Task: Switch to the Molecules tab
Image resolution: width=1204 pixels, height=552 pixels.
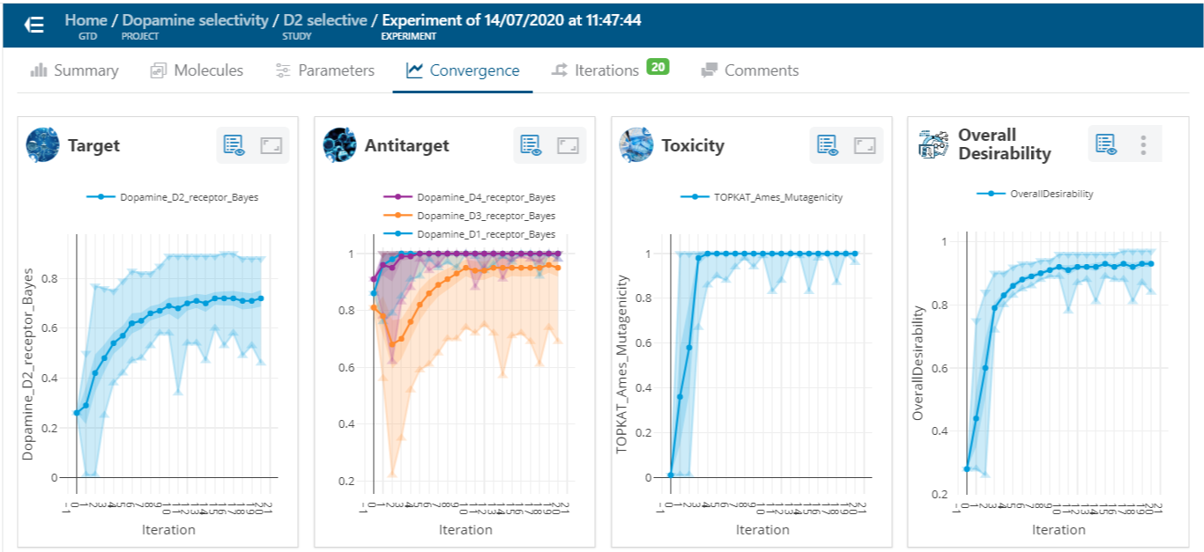Action: click(x=197, y=70)
